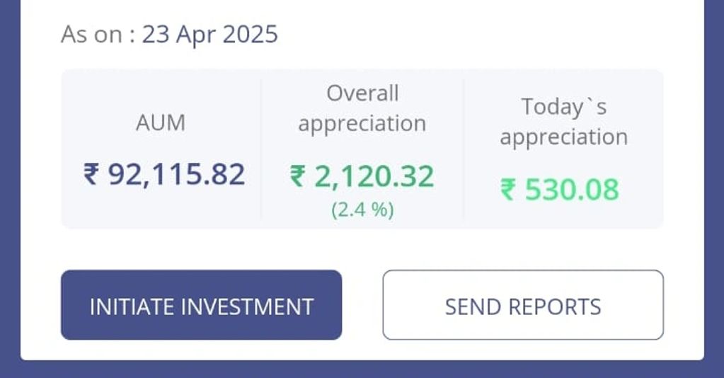
Task: Click today's appreciation amount 530.08
Action: coord(570,190)
